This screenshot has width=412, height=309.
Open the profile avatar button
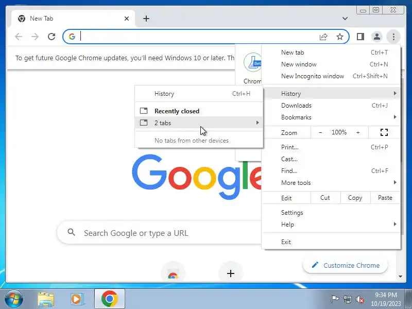click(x=377, y=37)
